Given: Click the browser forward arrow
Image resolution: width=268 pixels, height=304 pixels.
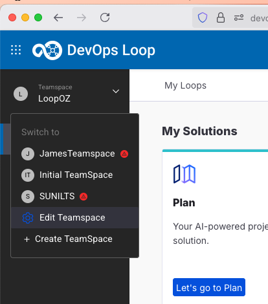Looking at the screenshot, I should pyautogui.click(x=82, y=17).
